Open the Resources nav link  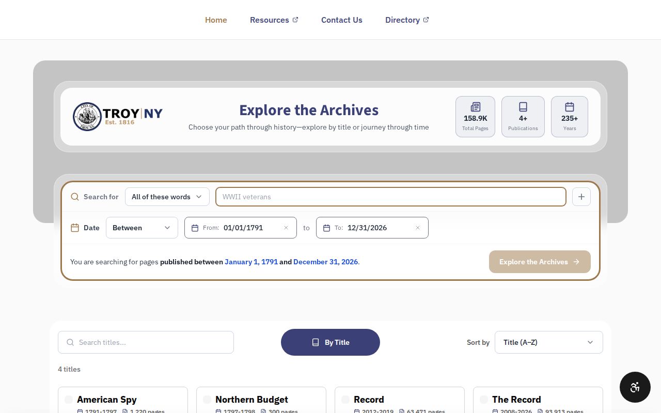tap(274, 20)
